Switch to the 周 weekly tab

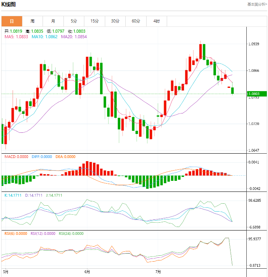[32, 21]
